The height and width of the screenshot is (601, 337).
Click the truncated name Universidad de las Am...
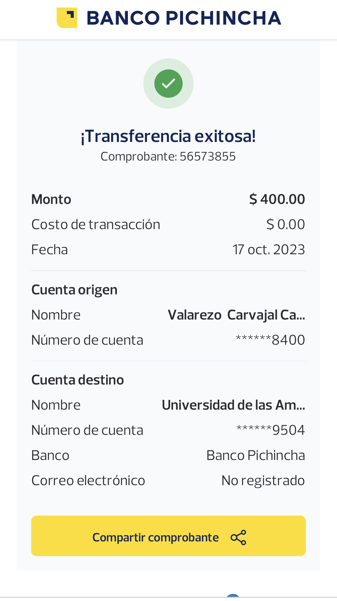233,405
